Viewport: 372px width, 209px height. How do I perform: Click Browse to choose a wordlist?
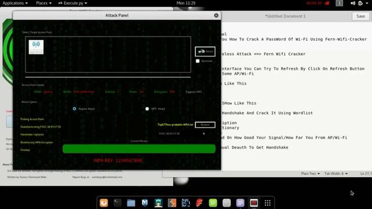pos(205,125)
